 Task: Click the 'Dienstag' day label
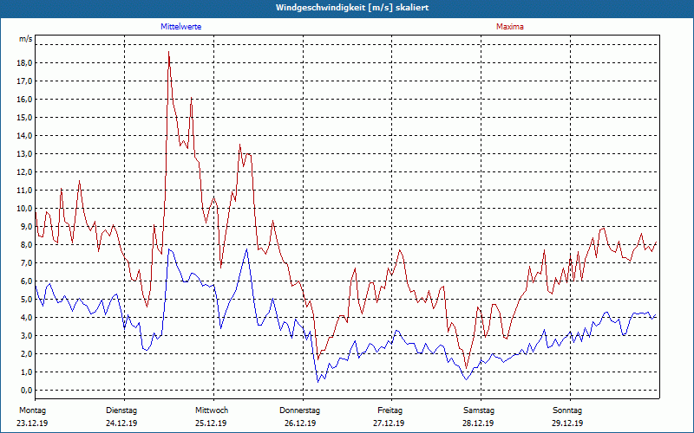point(121,410)
